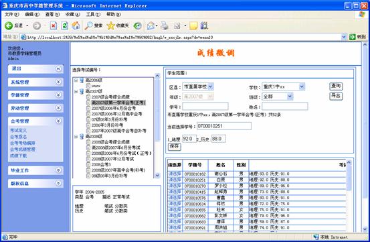
Task: Collapse the 退出 sidebar panel chevron
Action: 58,69
